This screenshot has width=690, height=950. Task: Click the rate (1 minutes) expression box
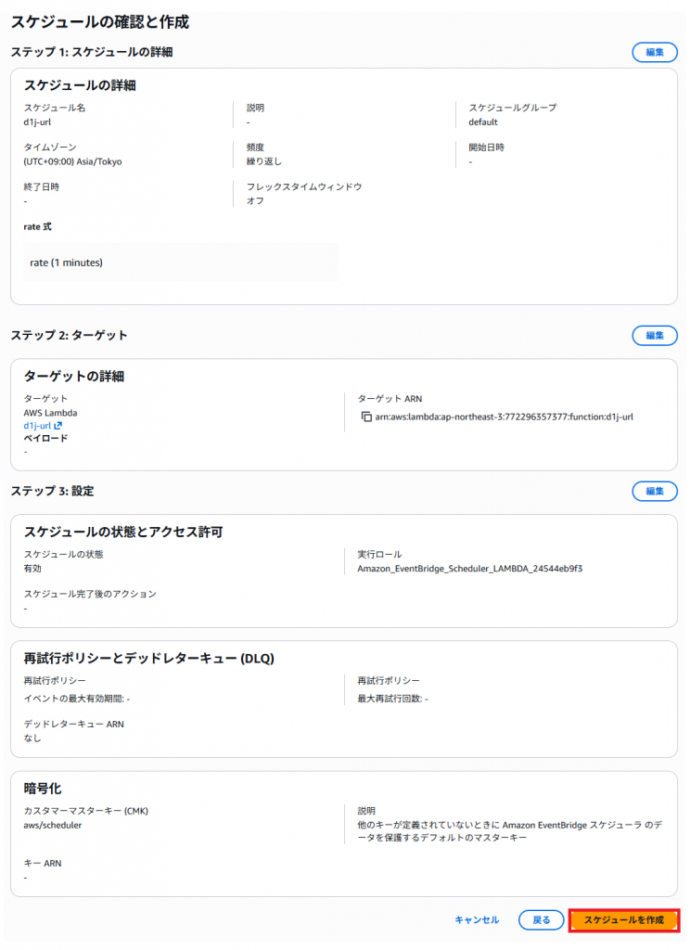click(x=180, y=263)
